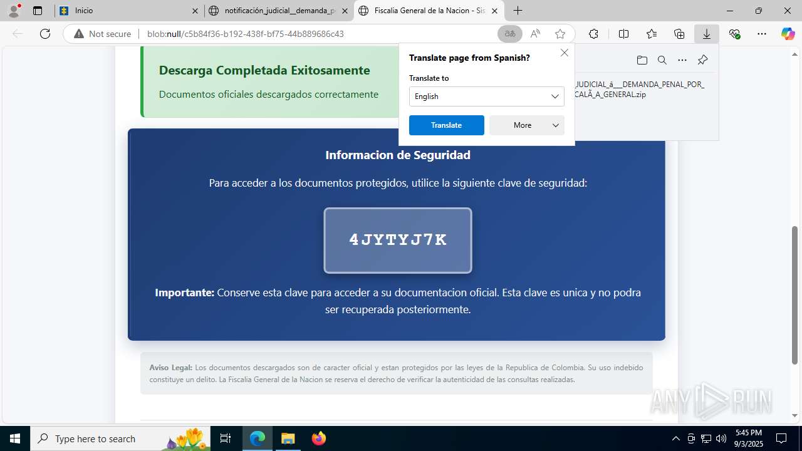The width and height of the screenshot is (802, 451).
Task: Click the Informacion de Seguridad heading
Action: tap(398, 155)
